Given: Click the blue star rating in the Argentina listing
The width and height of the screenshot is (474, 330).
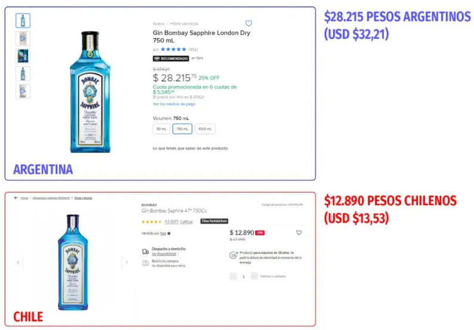Looking at the screenshot, I should pyautogui.click(x=173, y=49).
